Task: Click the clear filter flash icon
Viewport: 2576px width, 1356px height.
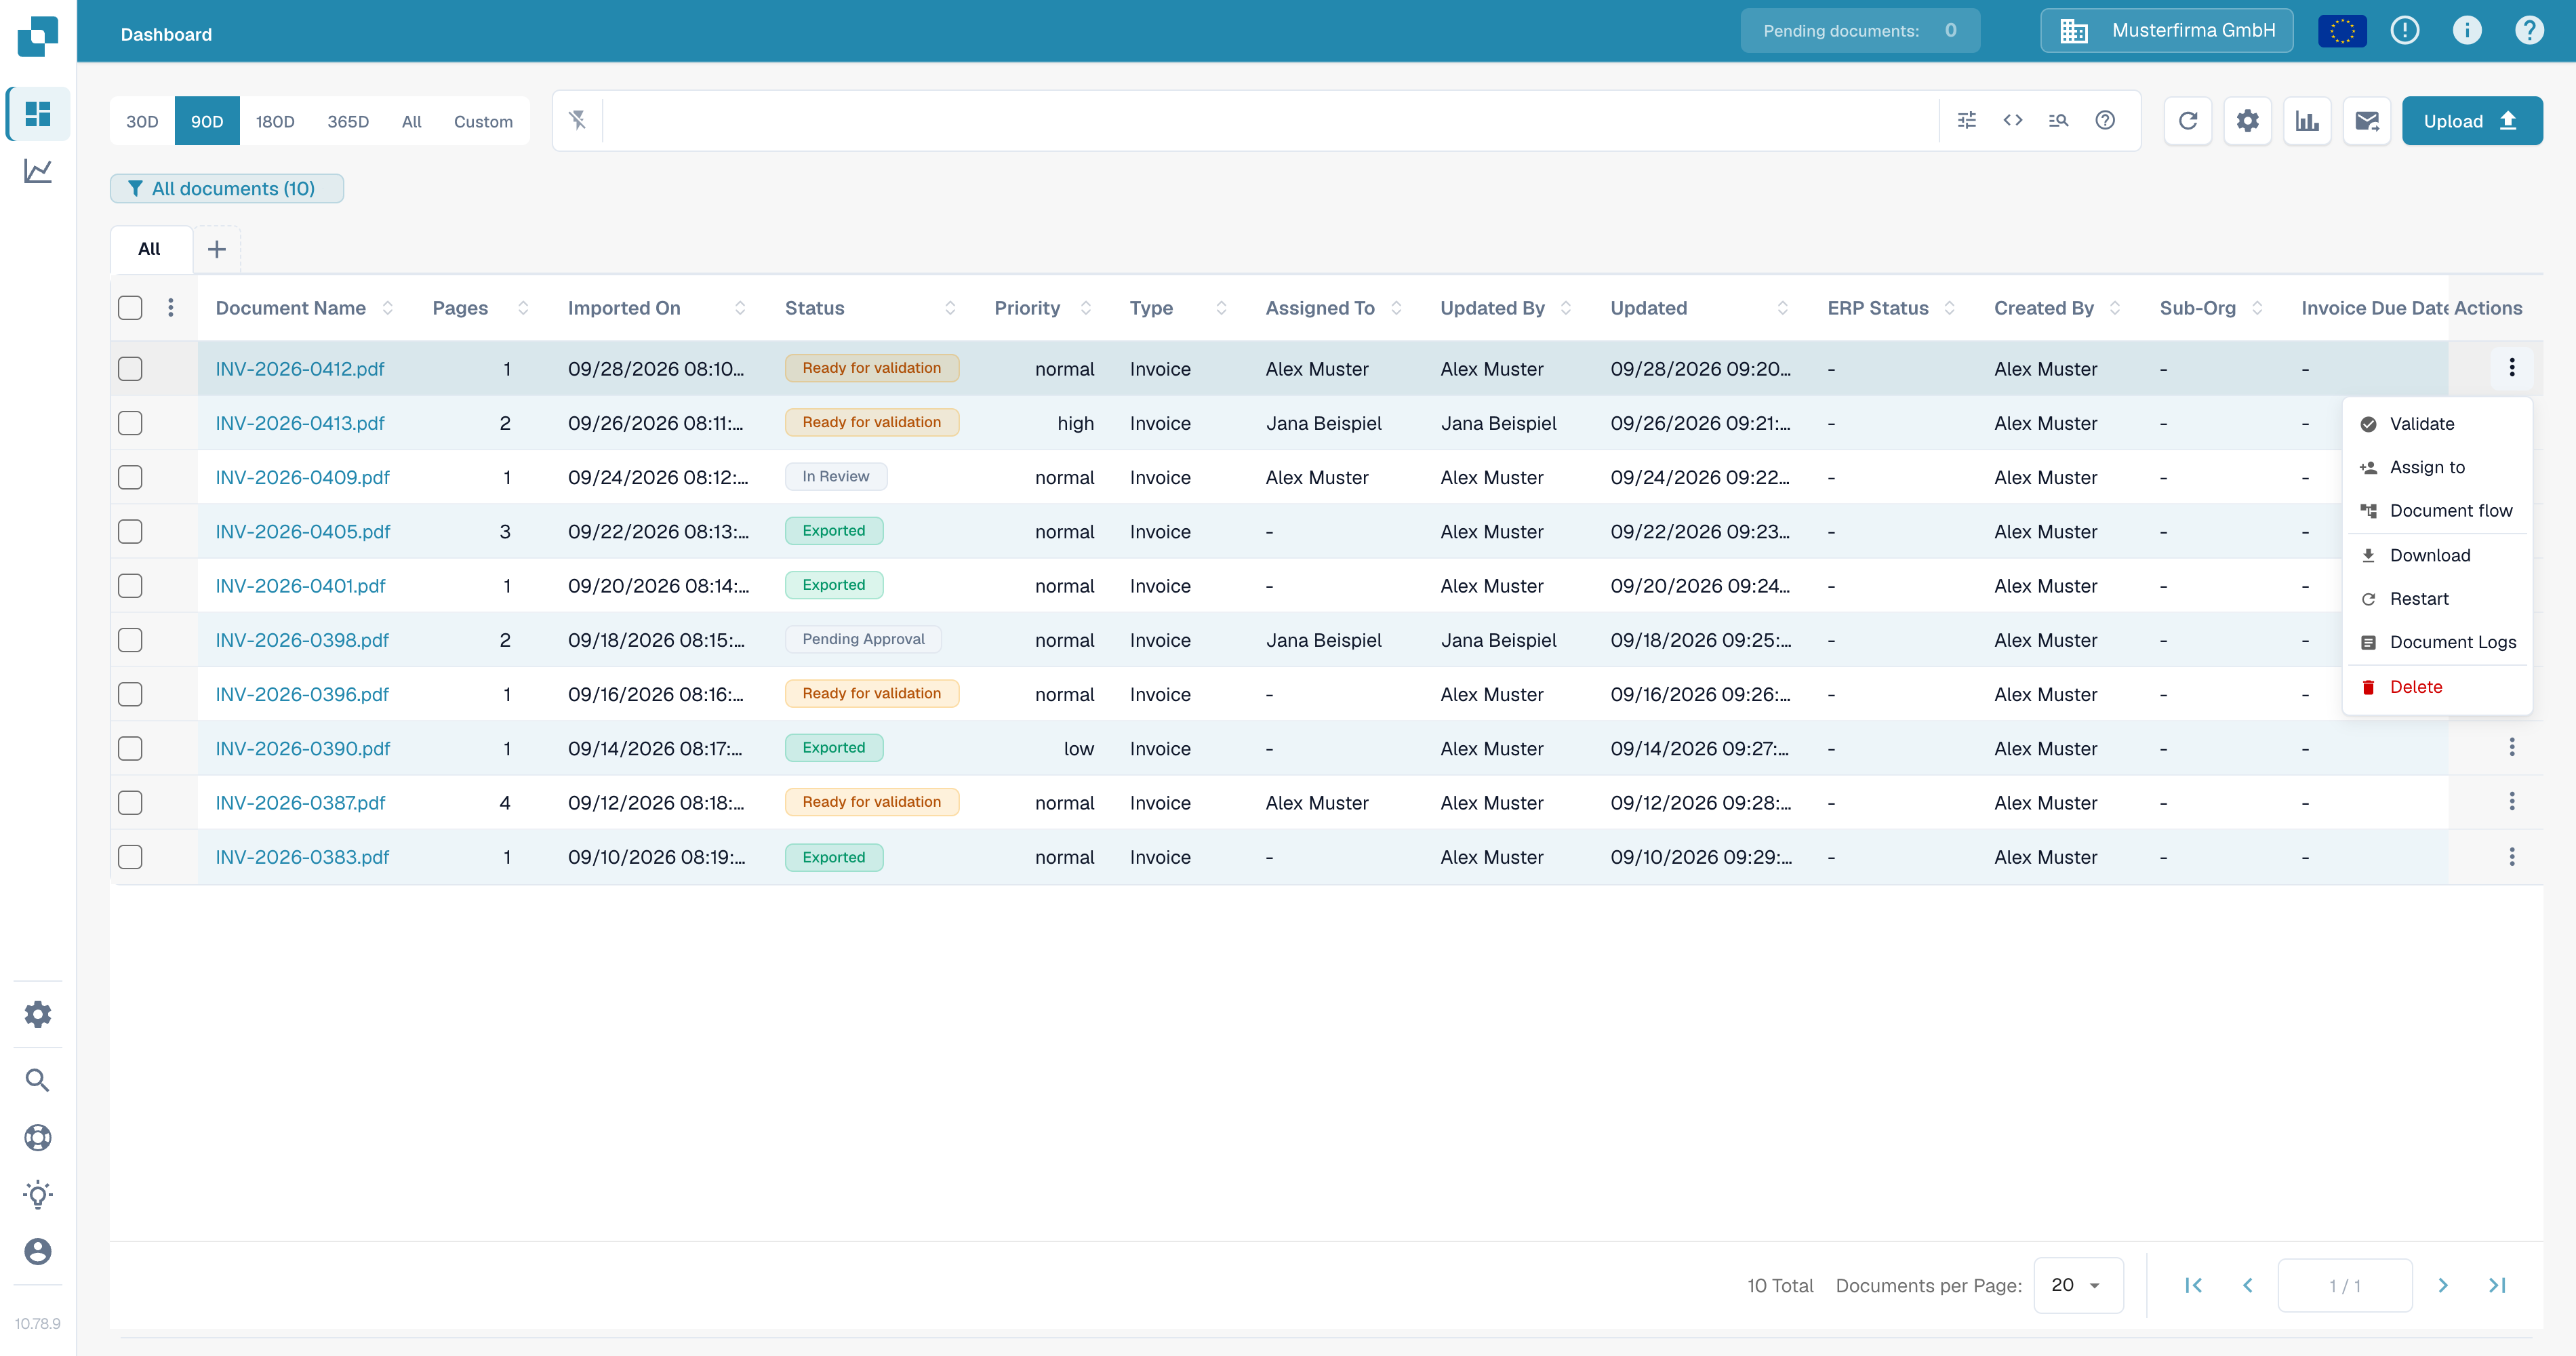Action: (x=578, y=121)
